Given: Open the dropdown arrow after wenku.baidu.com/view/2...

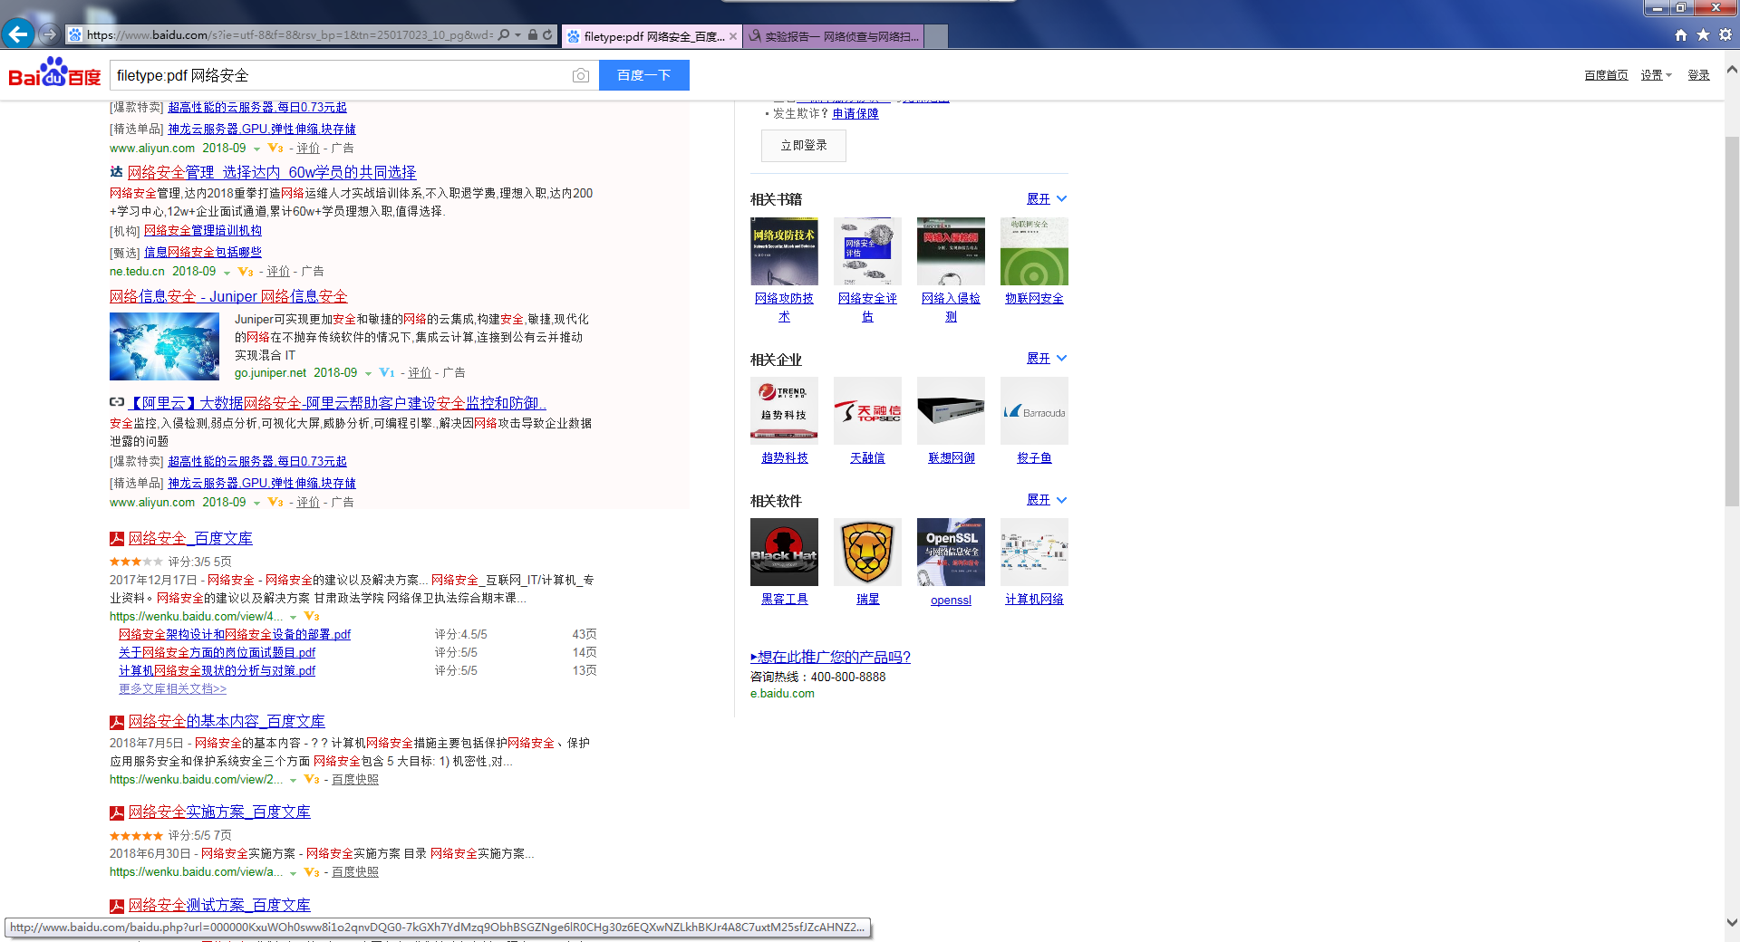Looking at the screenshot, I should (x=293, y=781).
